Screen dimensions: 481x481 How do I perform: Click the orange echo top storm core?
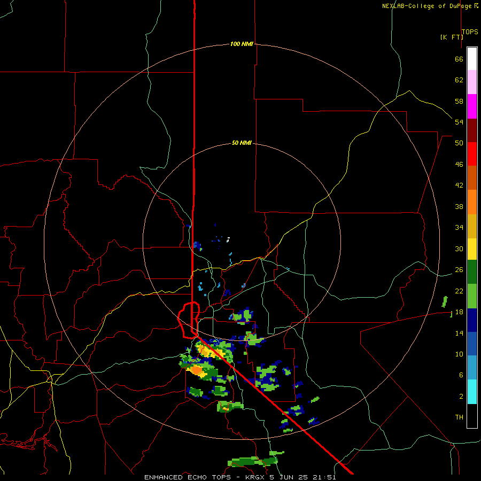tap(196, 370)
